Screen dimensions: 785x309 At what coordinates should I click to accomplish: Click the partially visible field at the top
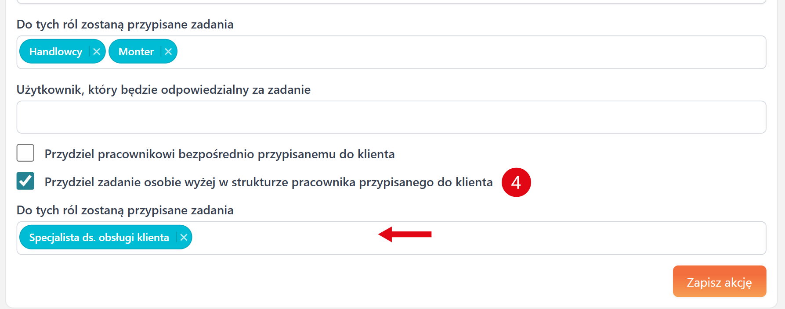tap(391, 2)
